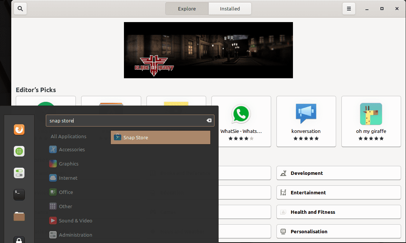Viewport: 406px width, 243px height.
Task: Open the Graphics category
Action: coord(64,164)
